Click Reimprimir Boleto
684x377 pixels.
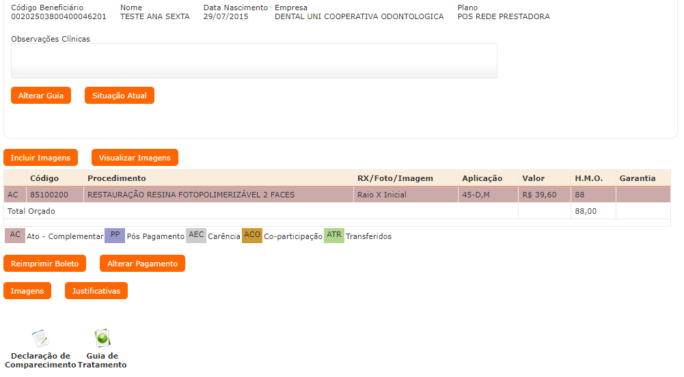[x=45, y=264]
